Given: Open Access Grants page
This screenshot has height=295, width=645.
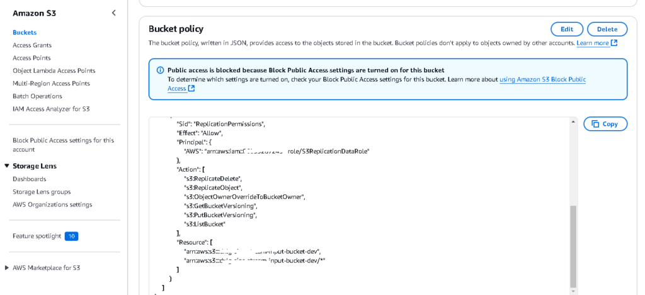Looking at the screenshot, I should [x=32, y=45].
